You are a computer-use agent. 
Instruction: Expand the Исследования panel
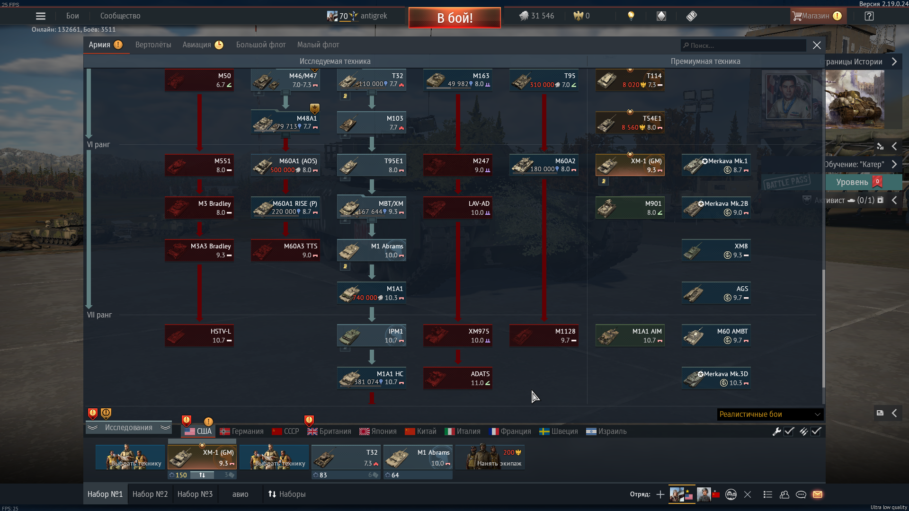(129, 428)
